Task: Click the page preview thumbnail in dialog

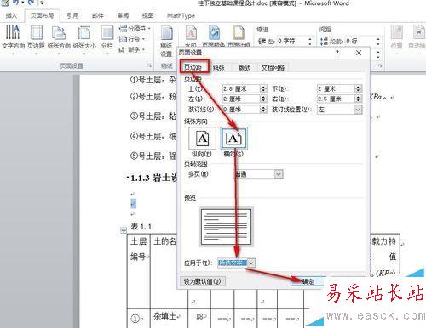Action: 226,227
